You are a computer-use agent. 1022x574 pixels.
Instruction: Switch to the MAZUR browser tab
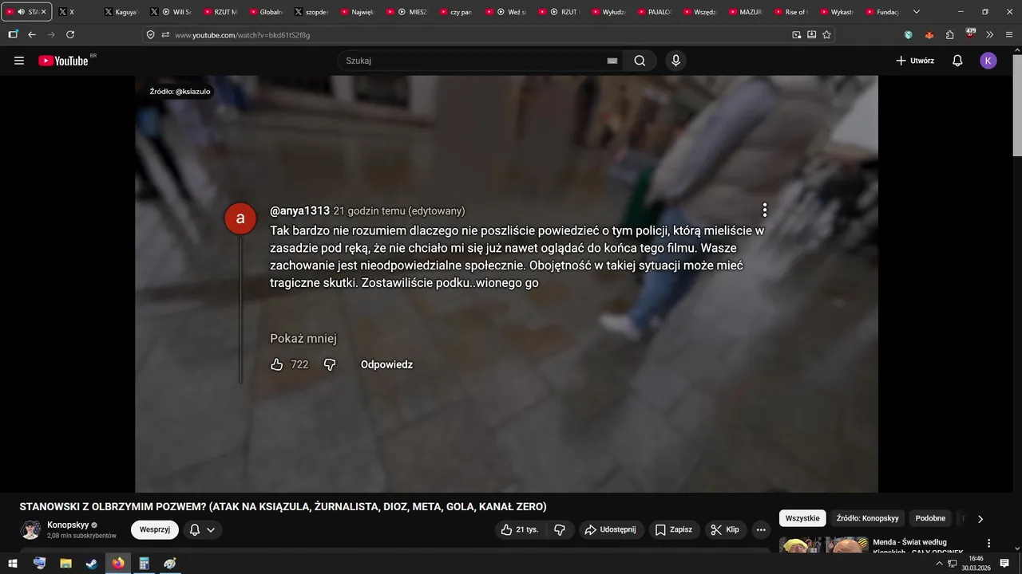744,12
